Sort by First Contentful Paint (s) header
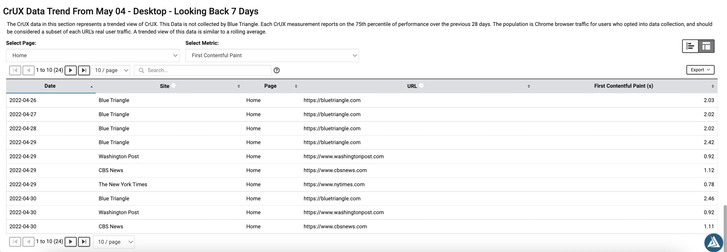 point(624,86)
